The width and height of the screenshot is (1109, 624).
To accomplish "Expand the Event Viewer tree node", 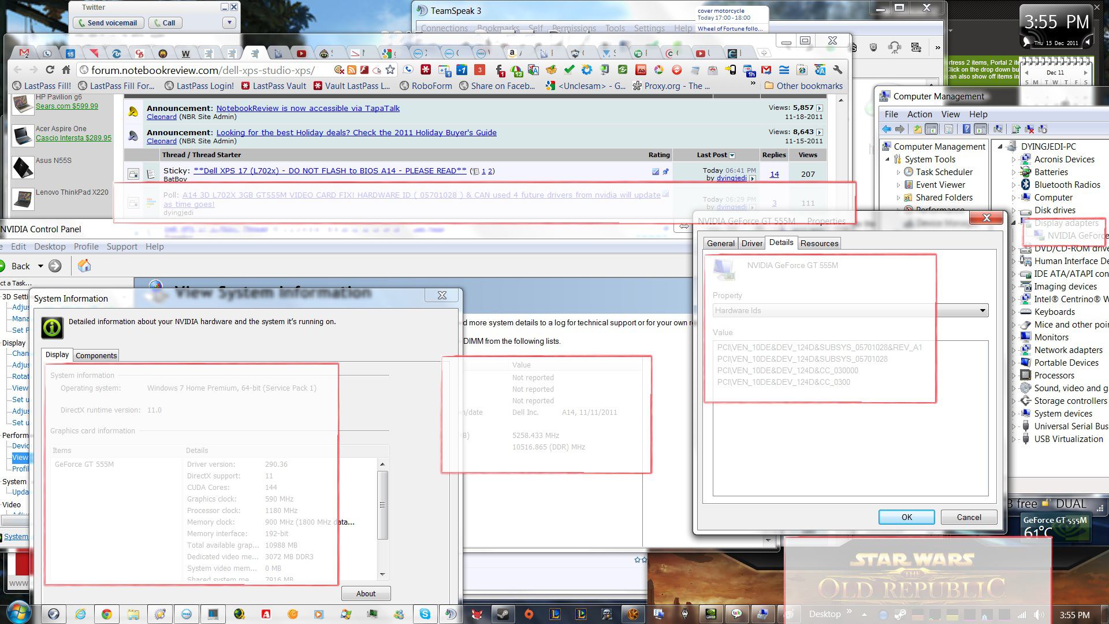I will pos(898,185).
